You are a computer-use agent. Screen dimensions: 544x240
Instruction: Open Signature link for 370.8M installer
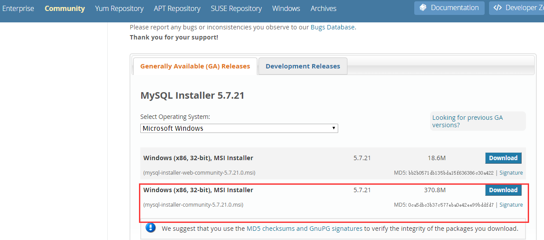coord(511,205)
